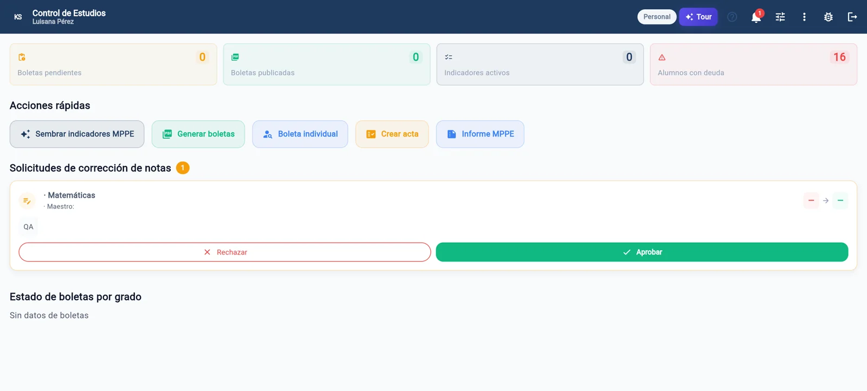Viewport: 867px width, 391px height.
Task: Open the Boletas publicadas card
Action: click(327, 64)
